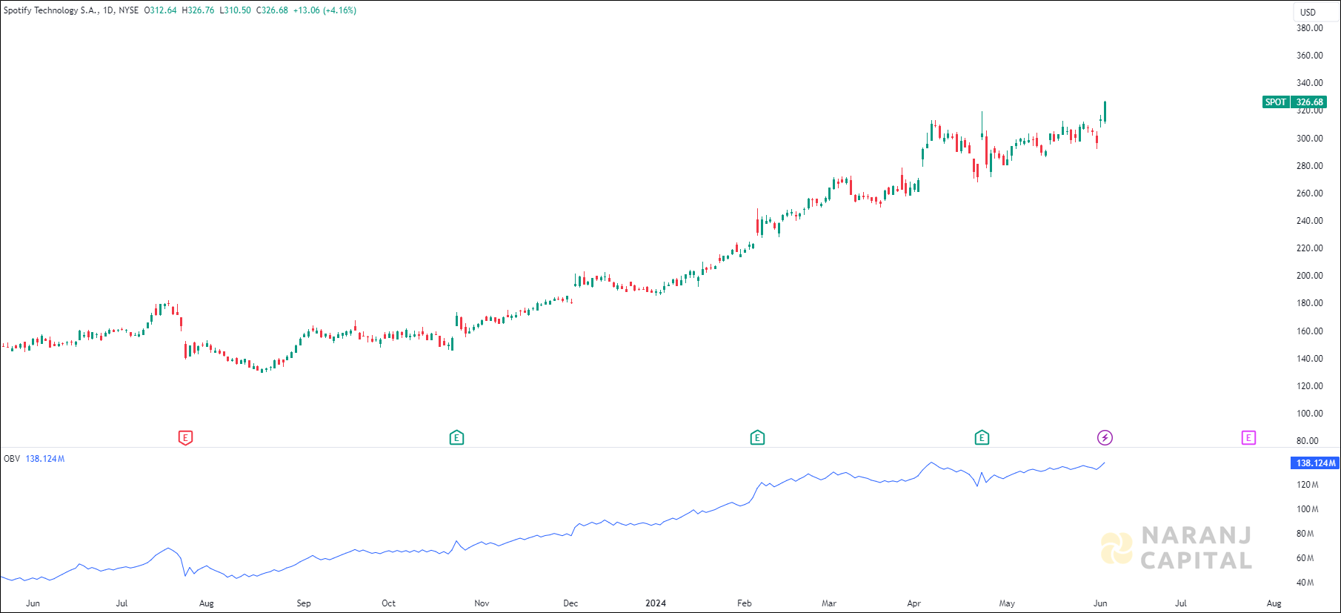Click the 40M OBV axis label
Screen dimensions: 1341x613
coord(1305,583)
